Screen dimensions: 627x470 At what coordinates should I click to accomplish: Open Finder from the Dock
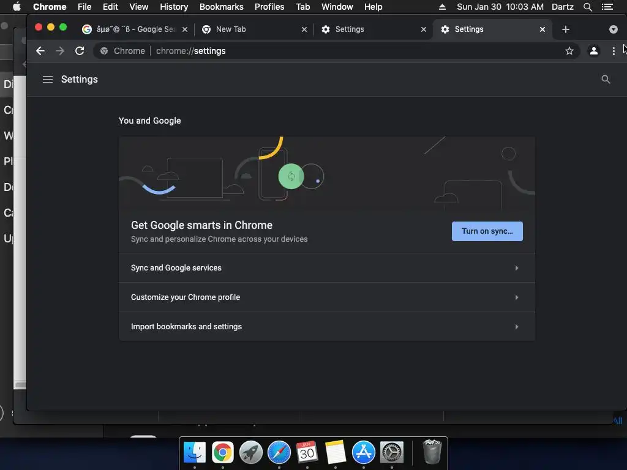pos(194,452)
